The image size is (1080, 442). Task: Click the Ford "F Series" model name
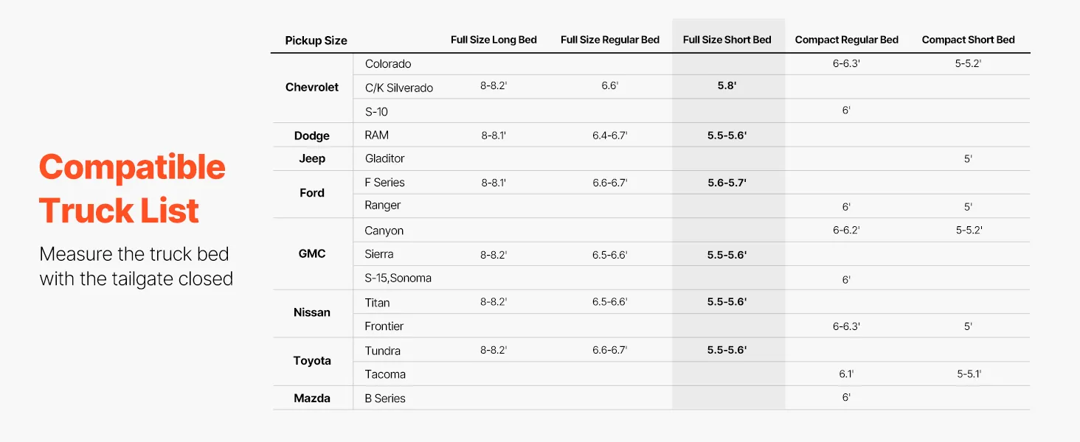pos(384,182)
